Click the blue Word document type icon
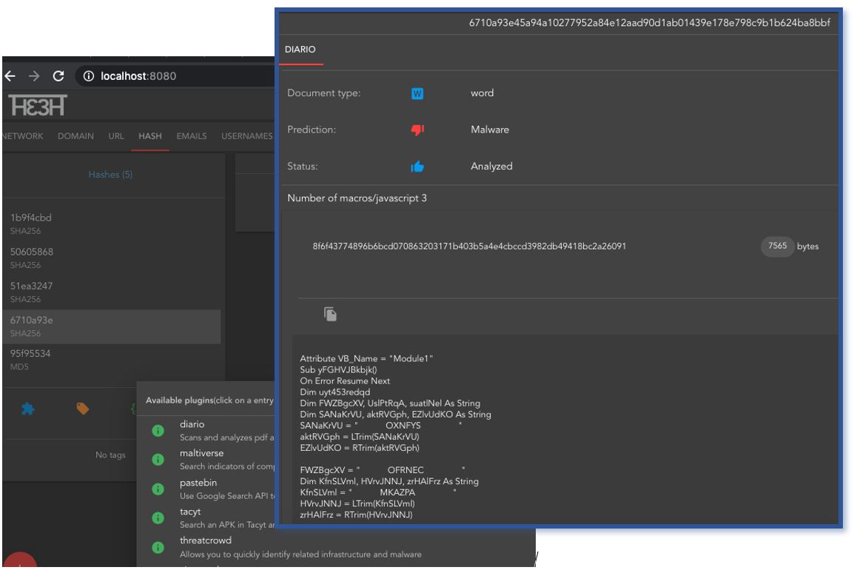The width and height of the screenshot is (854, 570). pyautogui.click(x=417, y=94)
